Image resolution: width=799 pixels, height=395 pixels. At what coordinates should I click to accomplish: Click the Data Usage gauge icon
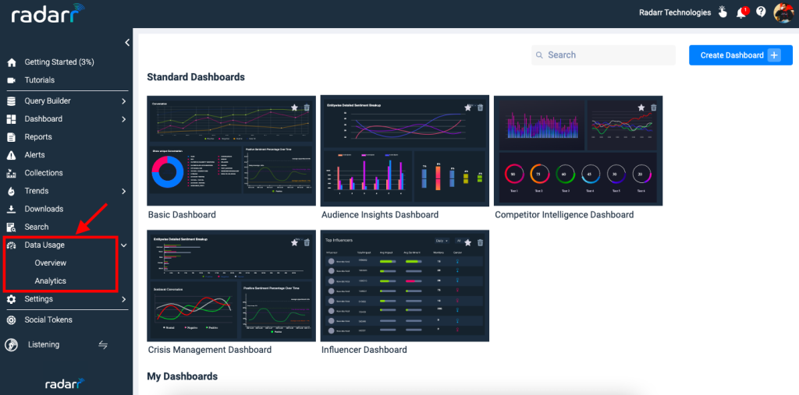click(x=12, y=245)
